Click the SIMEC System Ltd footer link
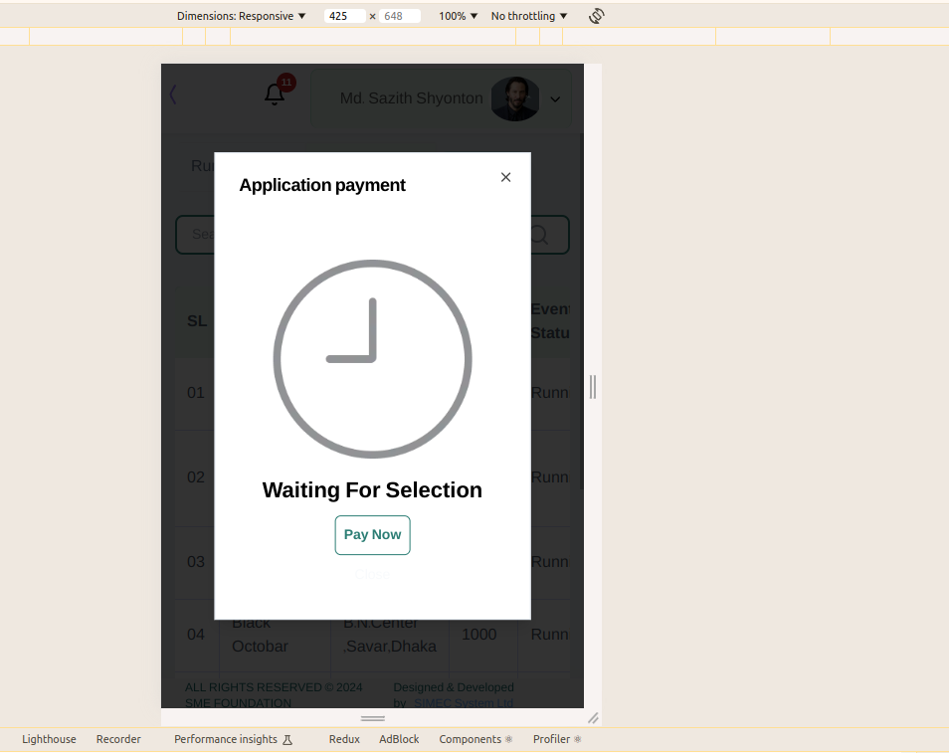 [464, 702]
